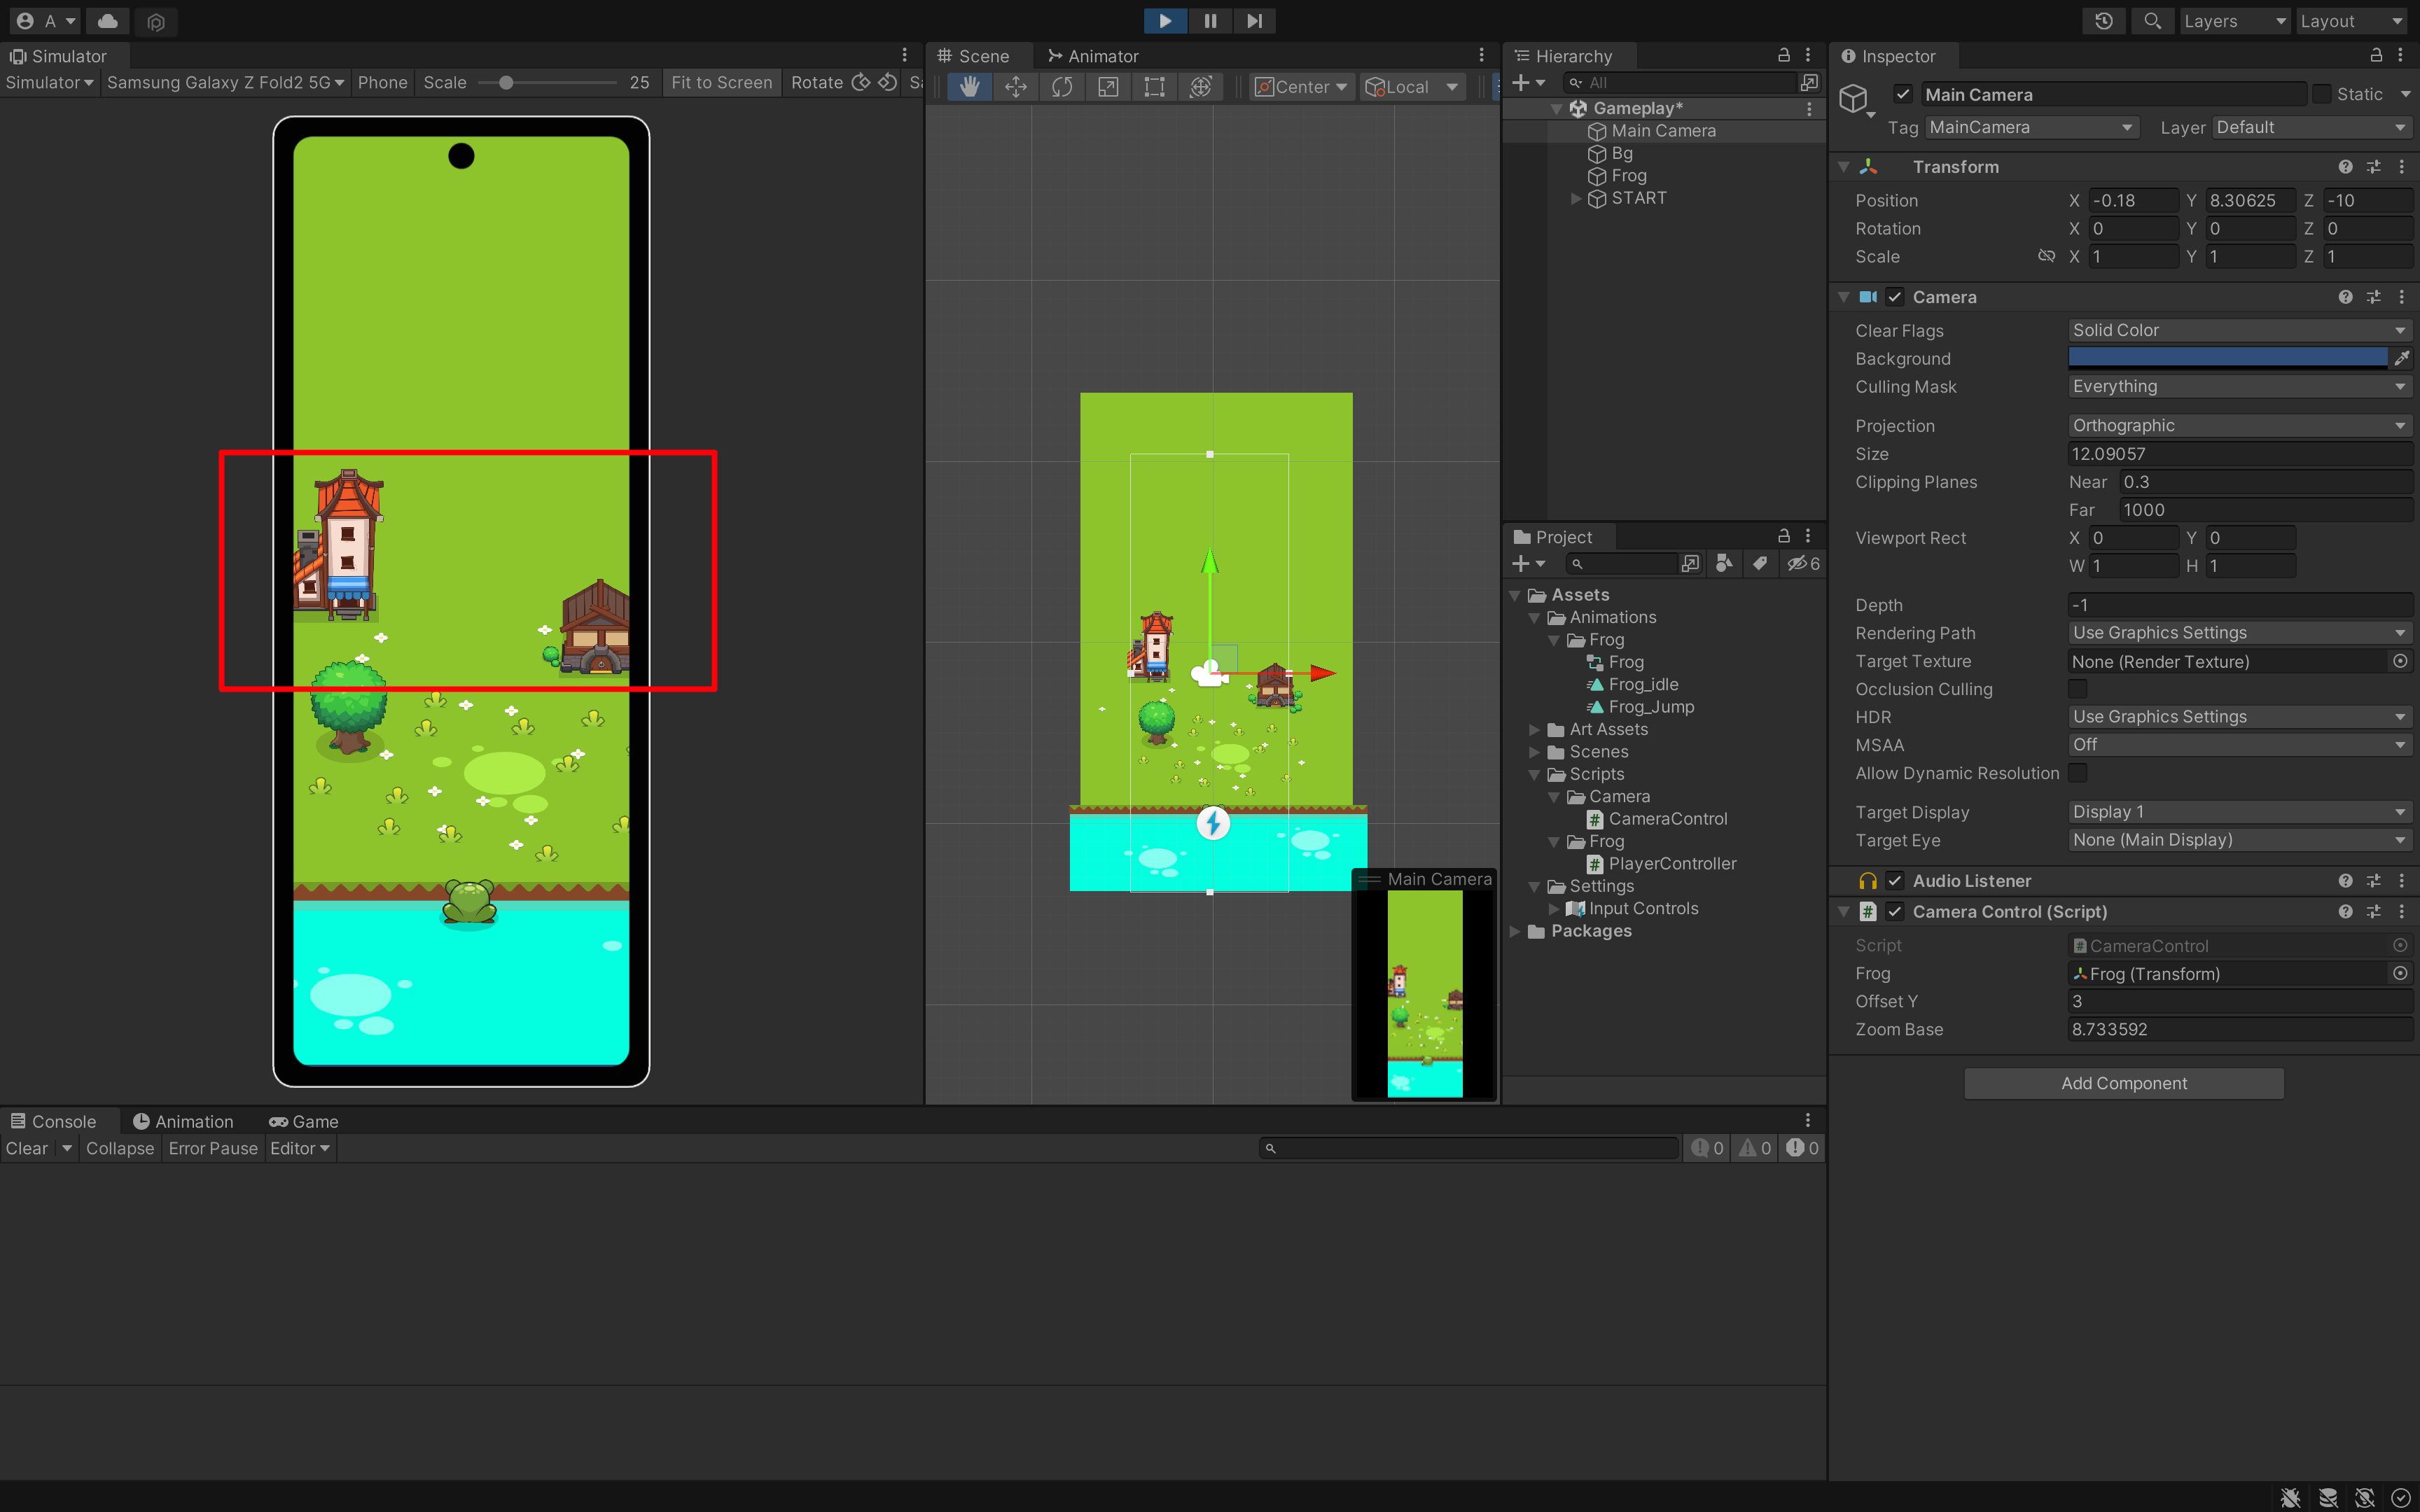Open the object picker for Target Texture
The image size is (2420, 1512).
2400,661
